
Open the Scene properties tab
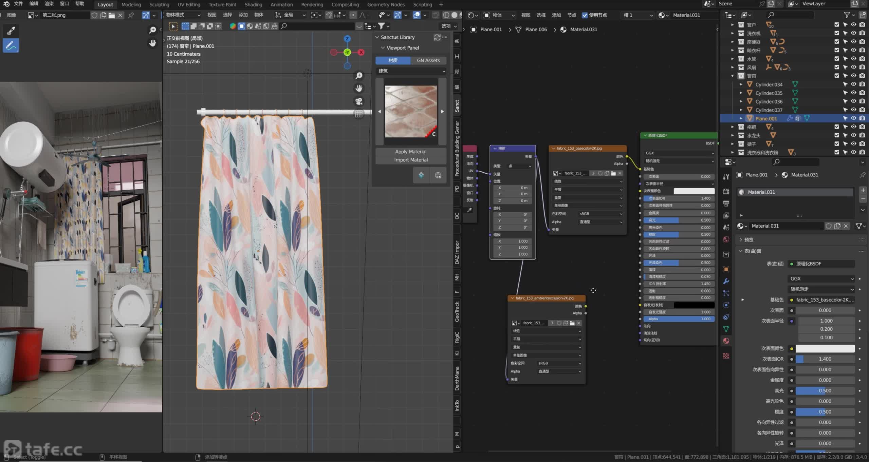tap(726, 227)
